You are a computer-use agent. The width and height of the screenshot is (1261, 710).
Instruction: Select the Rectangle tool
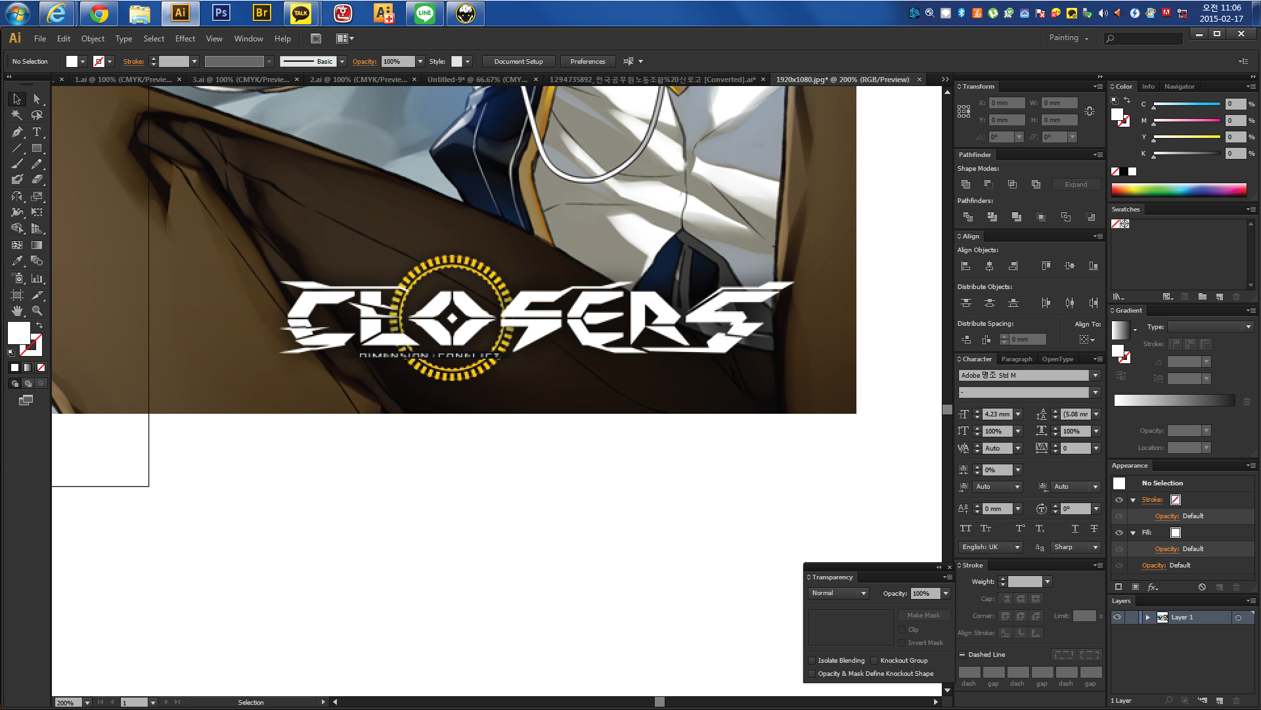[x=37, y=148]
